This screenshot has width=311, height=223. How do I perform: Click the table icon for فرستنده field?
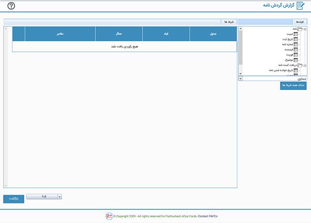tap(295, 50)
